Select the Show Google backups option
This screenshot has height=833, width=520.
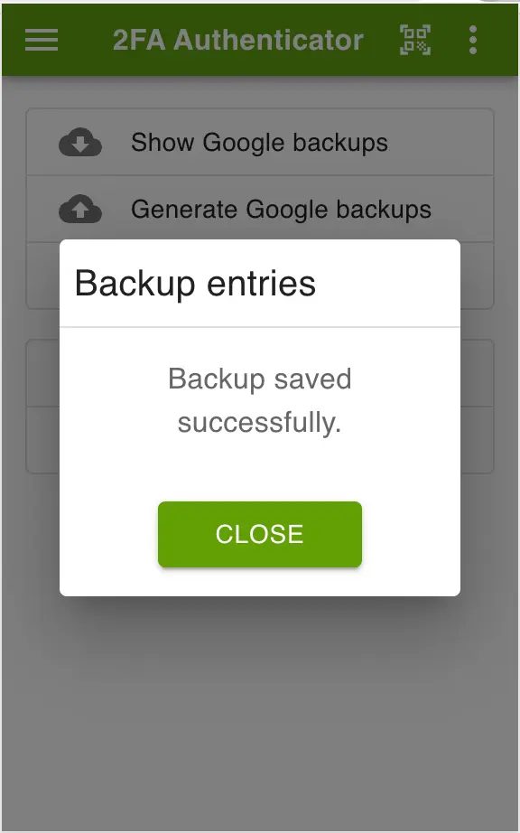tap(259, 142)
